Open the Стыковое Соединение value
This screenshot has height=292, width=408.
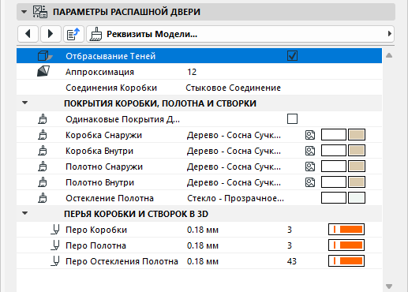tap(233, 88)
